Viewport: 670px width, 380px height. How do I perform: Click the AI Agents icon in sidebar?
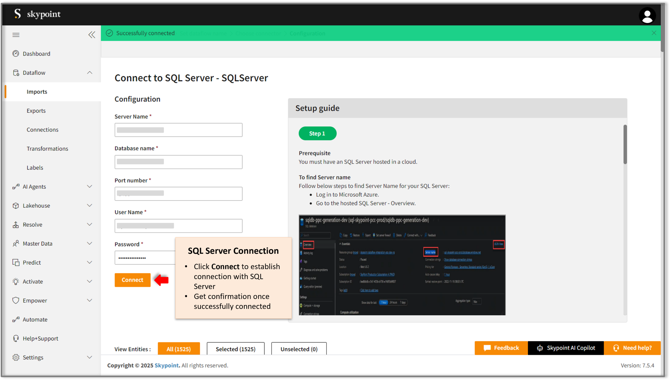(x=15, y=186)
